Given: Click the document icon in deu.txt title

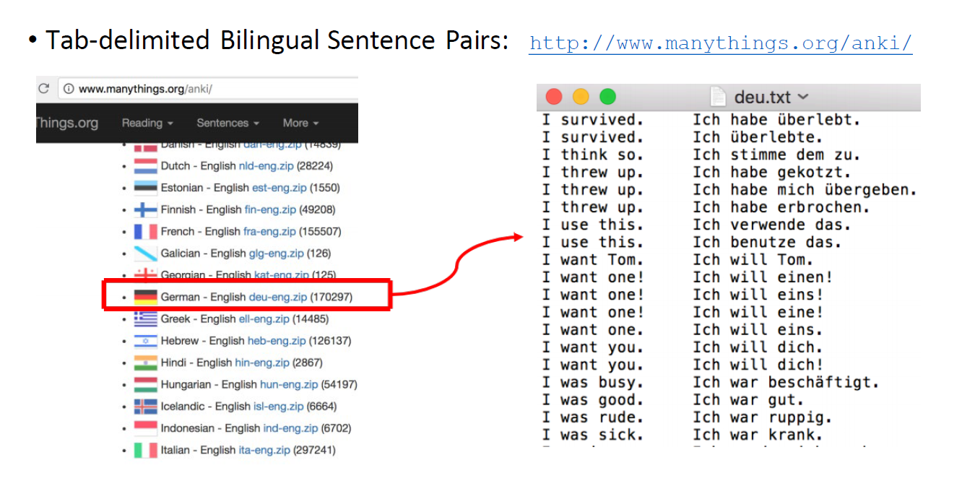Looking at the screenshot, I should tap(718, 96).
